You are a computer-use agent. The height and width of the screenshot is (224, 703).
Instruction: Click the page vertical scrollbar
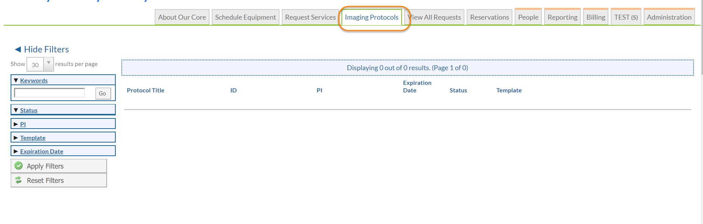[x=701, y=38]
